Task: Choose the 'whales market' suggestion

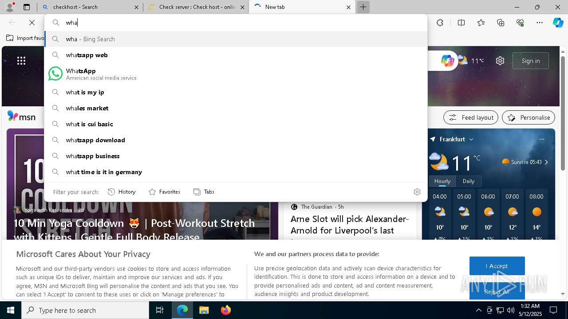Action: click(236, 108)
